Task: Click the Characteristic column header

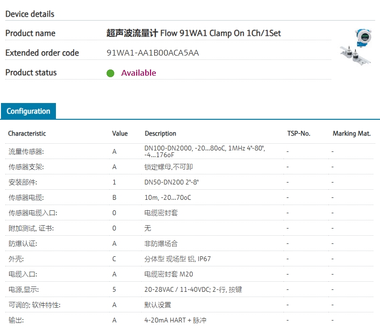Action: (x=27, y=134)
